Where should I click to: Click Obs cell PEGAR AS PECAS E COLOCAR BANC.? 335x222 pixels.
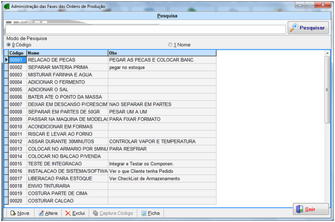pos(162,60)
